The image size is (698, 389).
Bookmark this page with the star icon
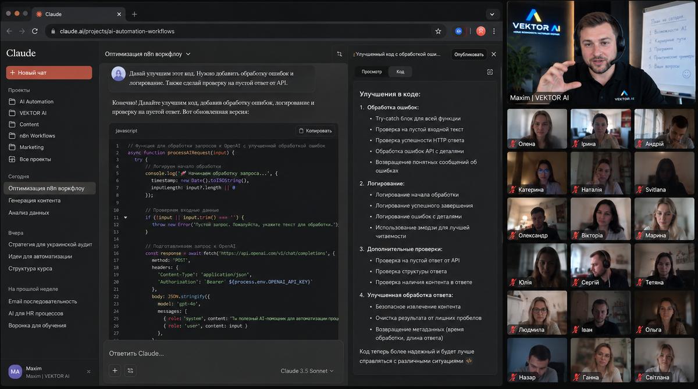pyautogui.click(x=438, y=31)
